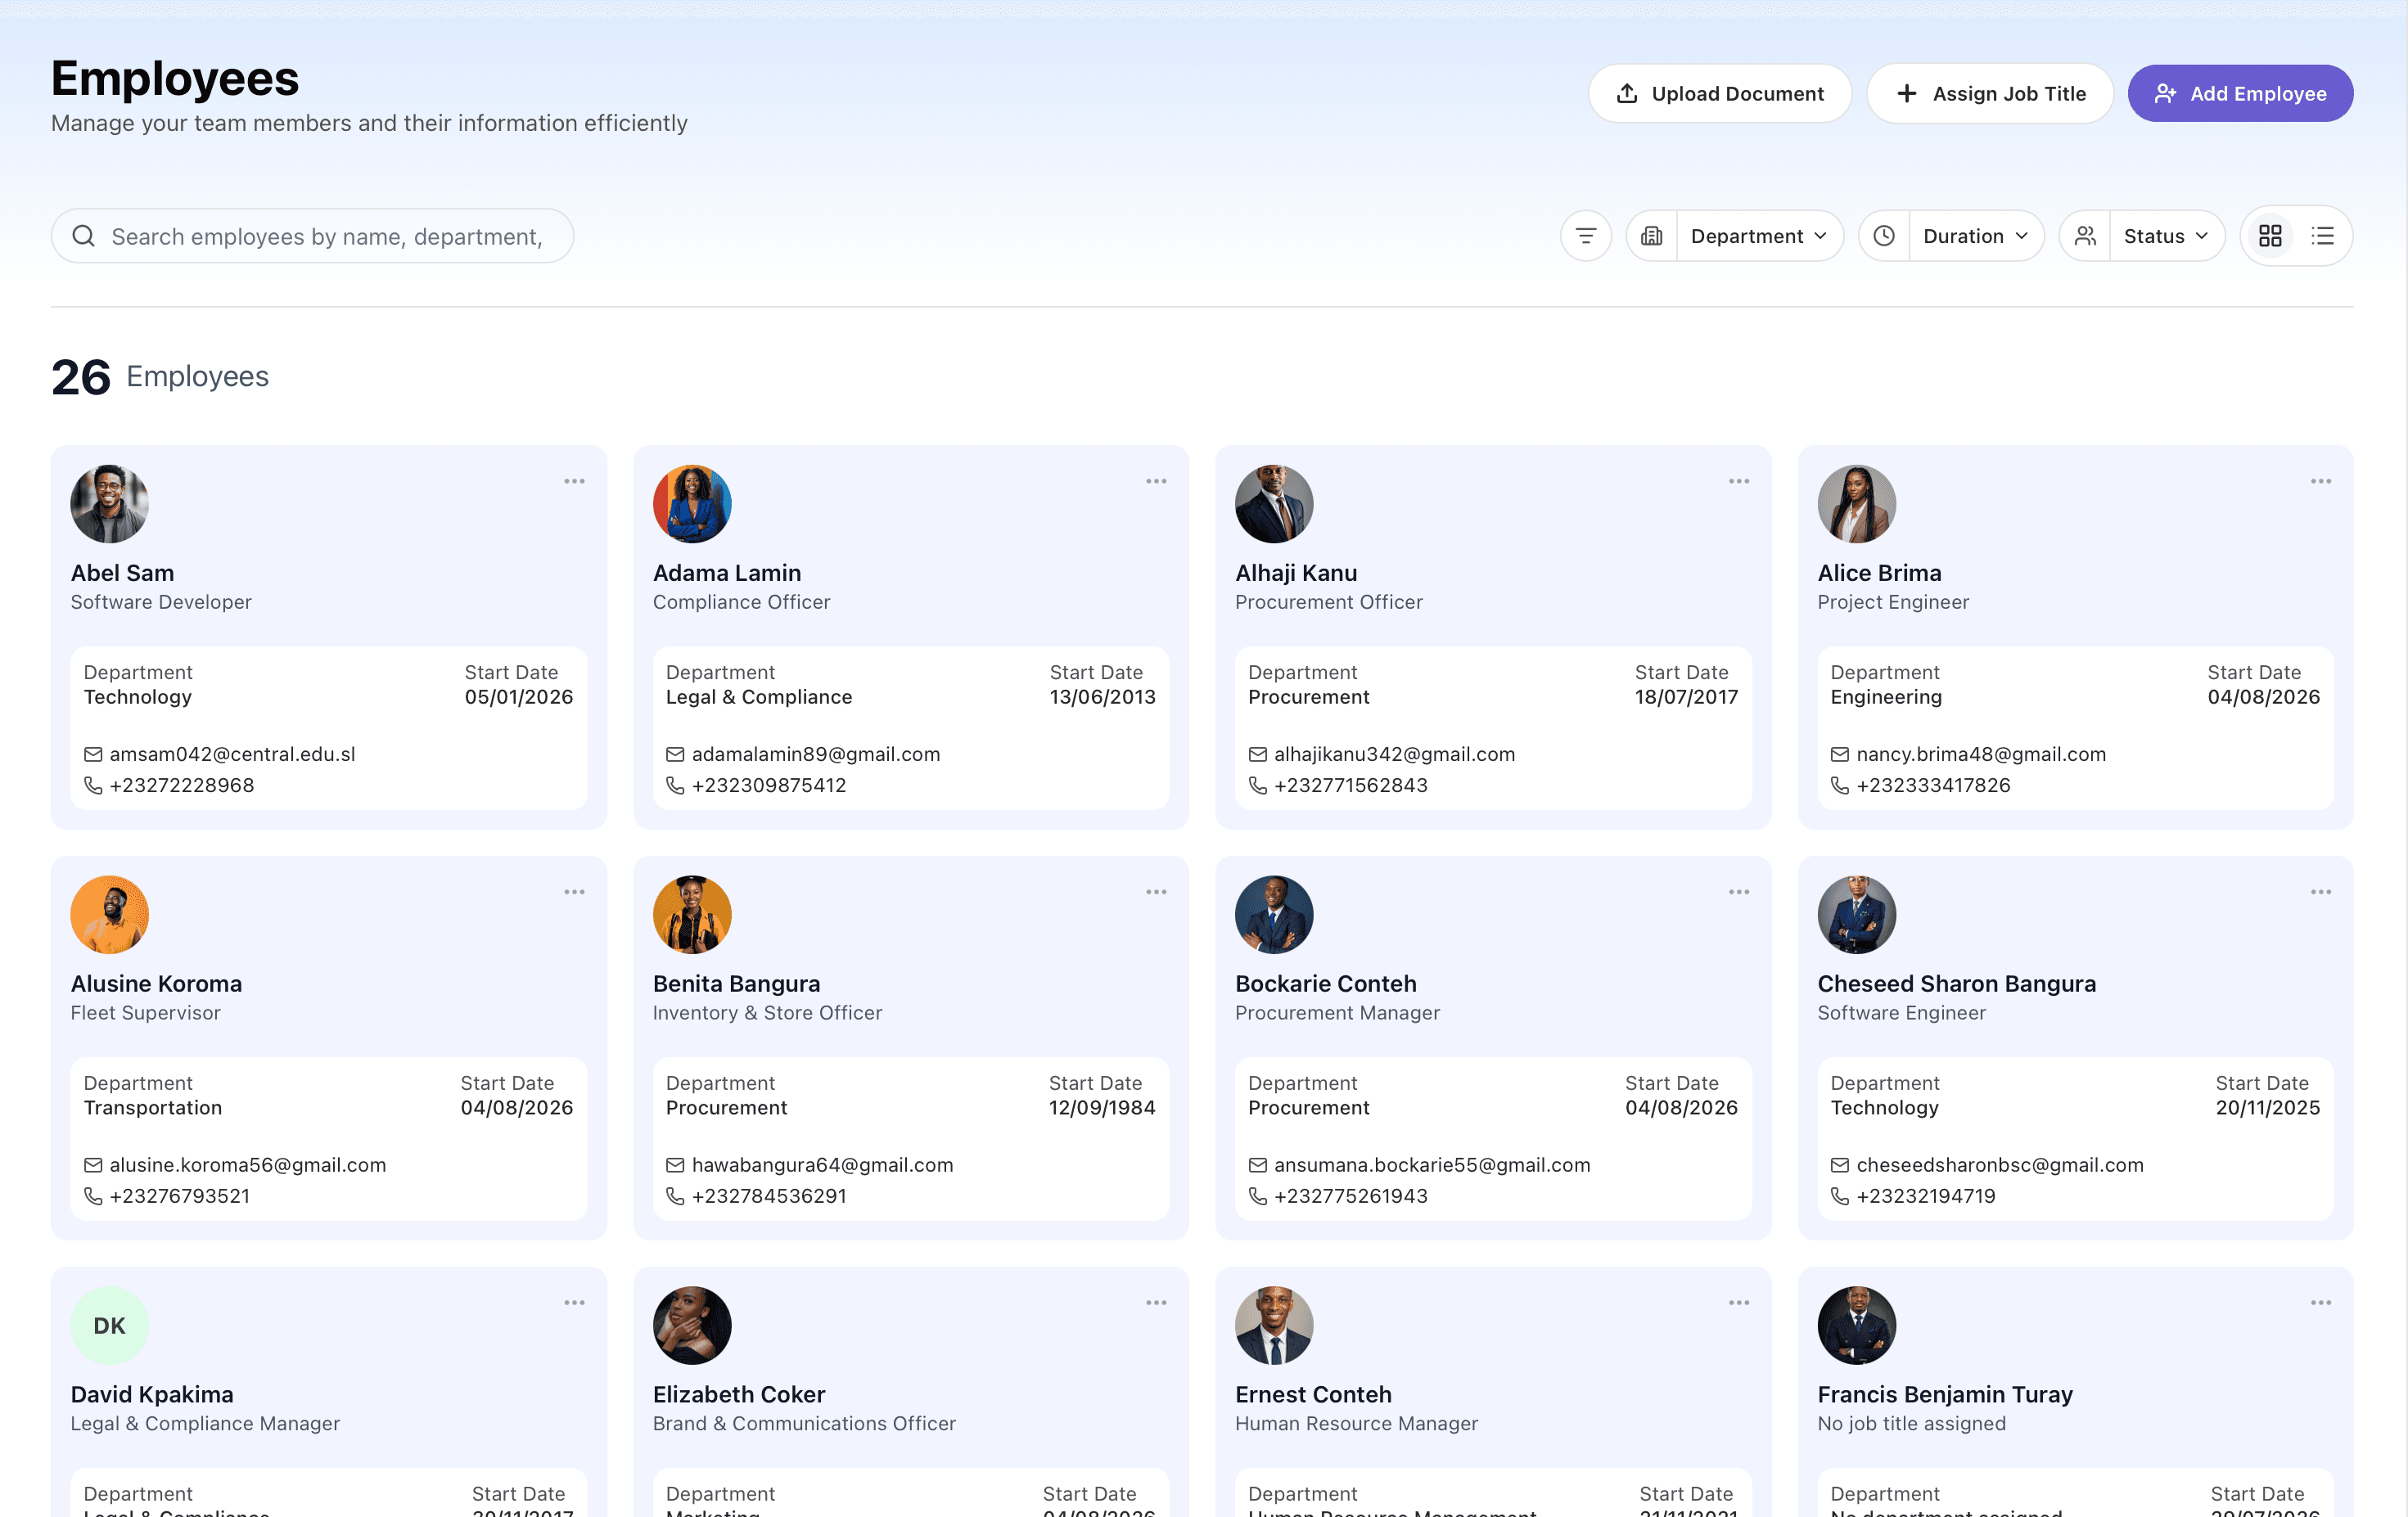
Task: Click the name Francis Benjamin Turay
Action: tap(1945, 1395)
